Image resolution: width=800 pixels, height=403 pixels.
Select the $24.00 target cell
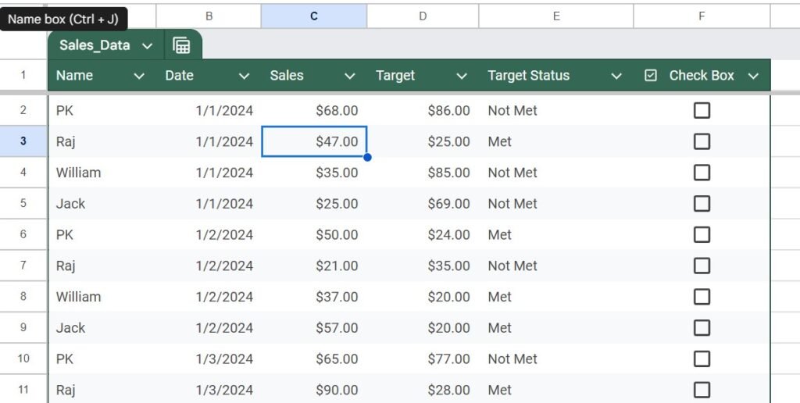(423, 234)
